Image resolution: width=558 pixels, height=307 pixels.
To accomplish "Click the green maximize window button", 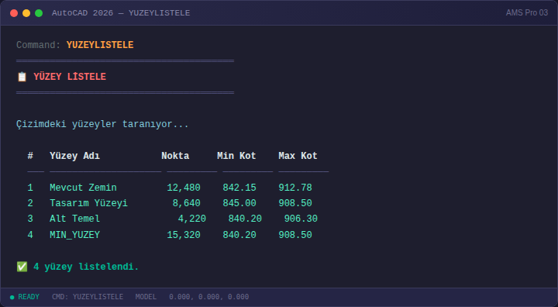I will (x=39, y=13).
